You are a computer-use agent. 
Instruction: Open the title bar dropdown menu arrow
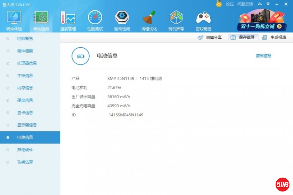(268, 4)
